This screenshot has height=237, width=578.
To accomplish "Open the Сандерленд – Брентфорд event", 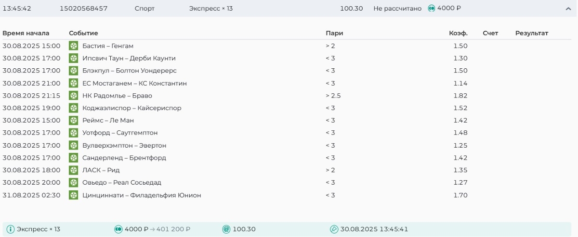I will coord(124,158).
